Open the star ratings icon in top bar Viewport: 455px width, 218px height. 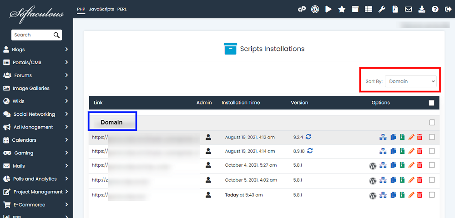click(342, 9)
